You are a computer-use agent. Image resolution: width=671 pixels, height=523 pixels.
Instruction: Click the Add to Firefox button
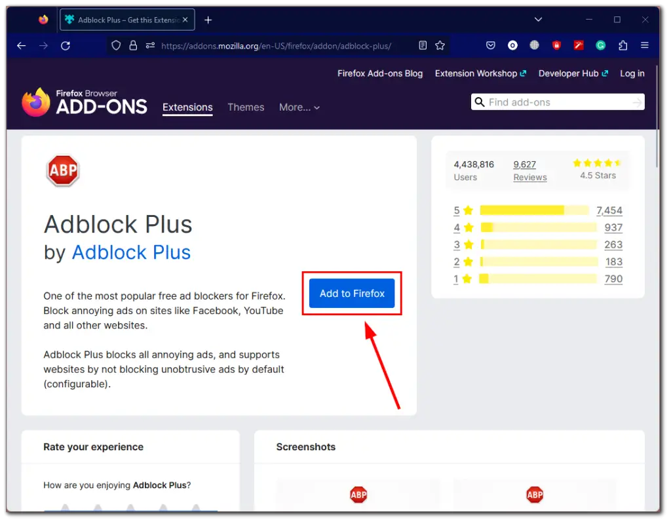(x=351, y=294)
